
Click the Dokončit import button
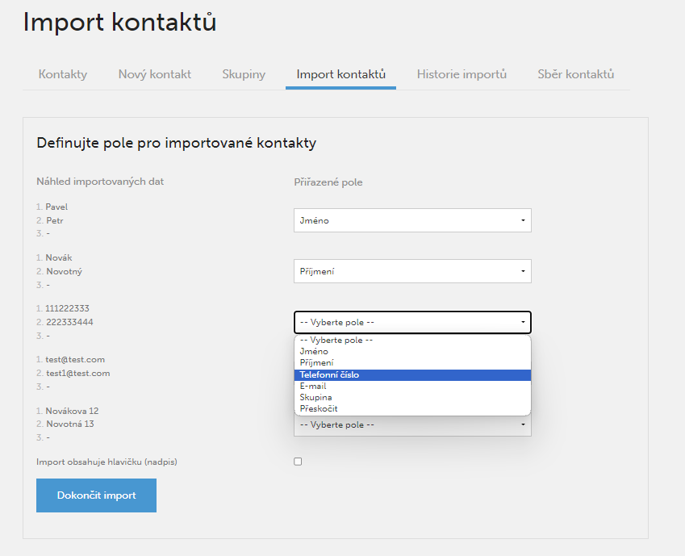point(96,495)
